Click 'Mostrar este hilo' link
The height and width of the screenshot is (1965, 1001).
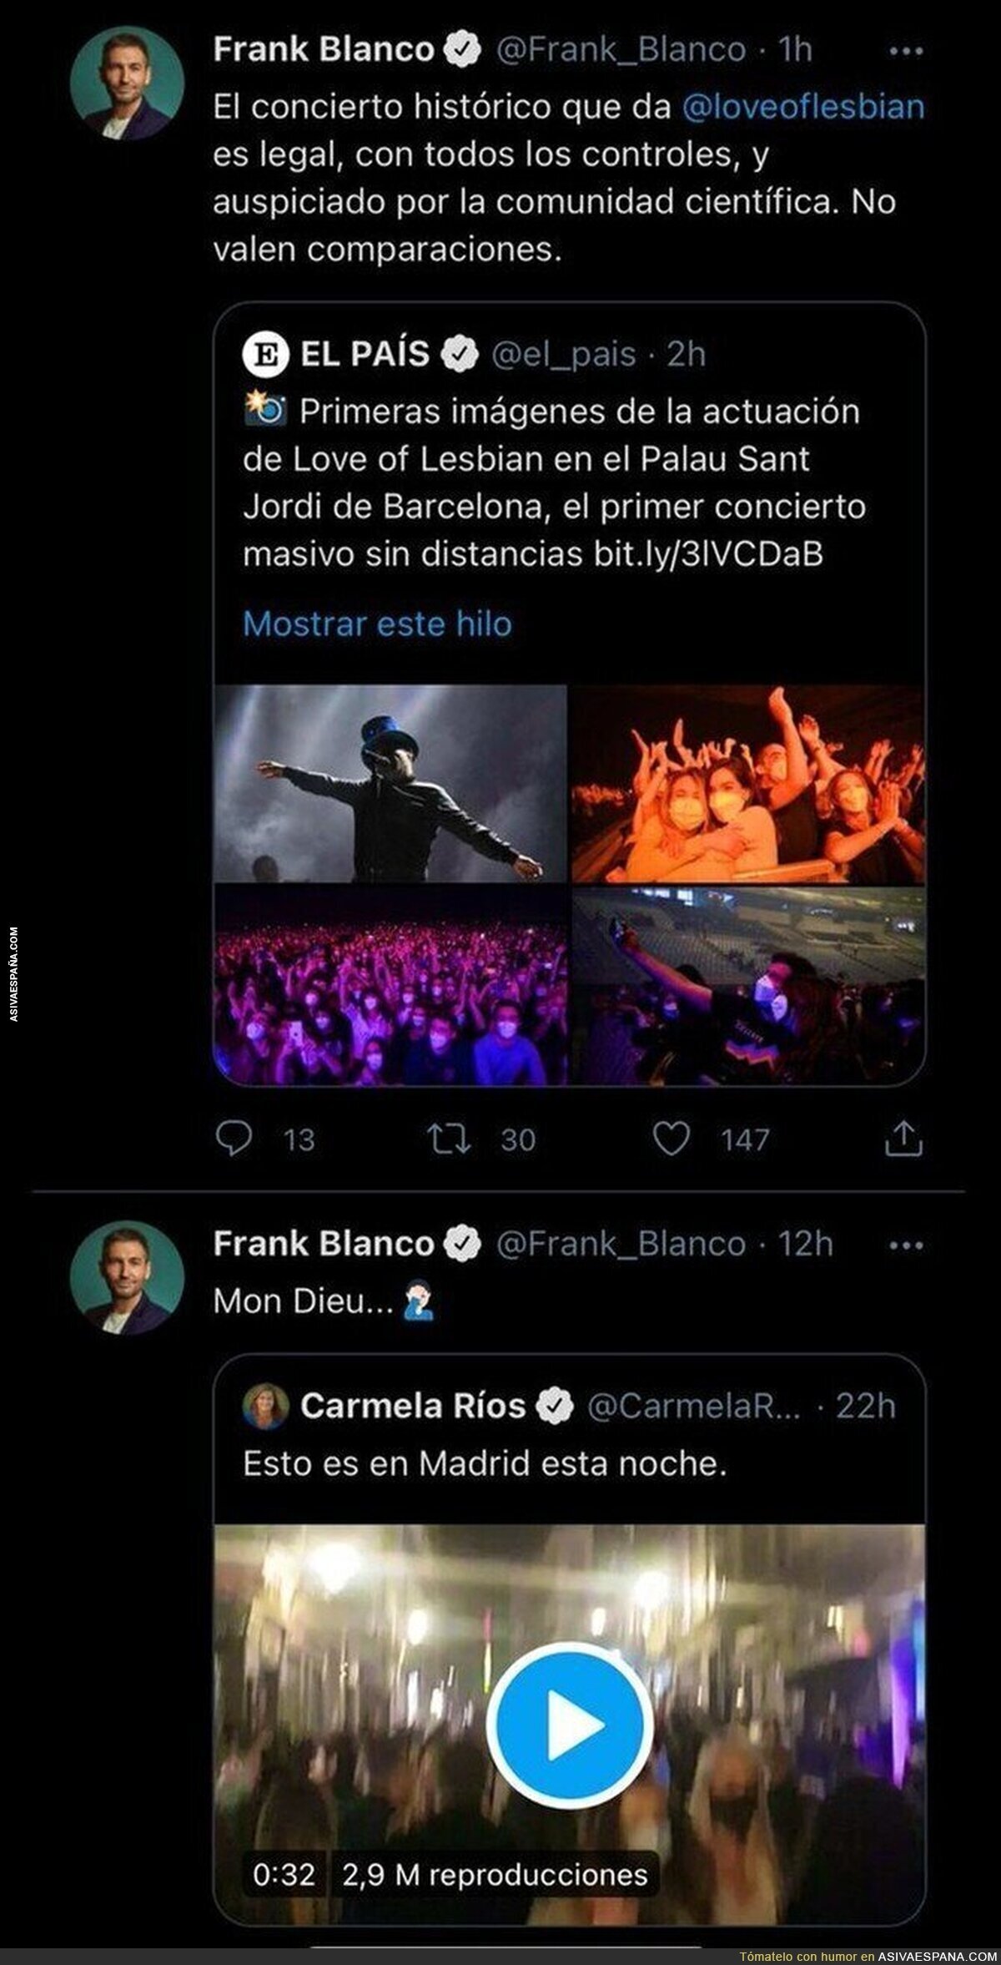tap(377, 624)
